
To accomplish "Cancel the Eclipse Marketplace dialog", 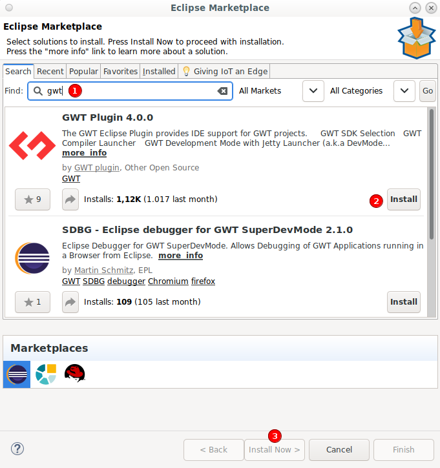I will (339, 450).
